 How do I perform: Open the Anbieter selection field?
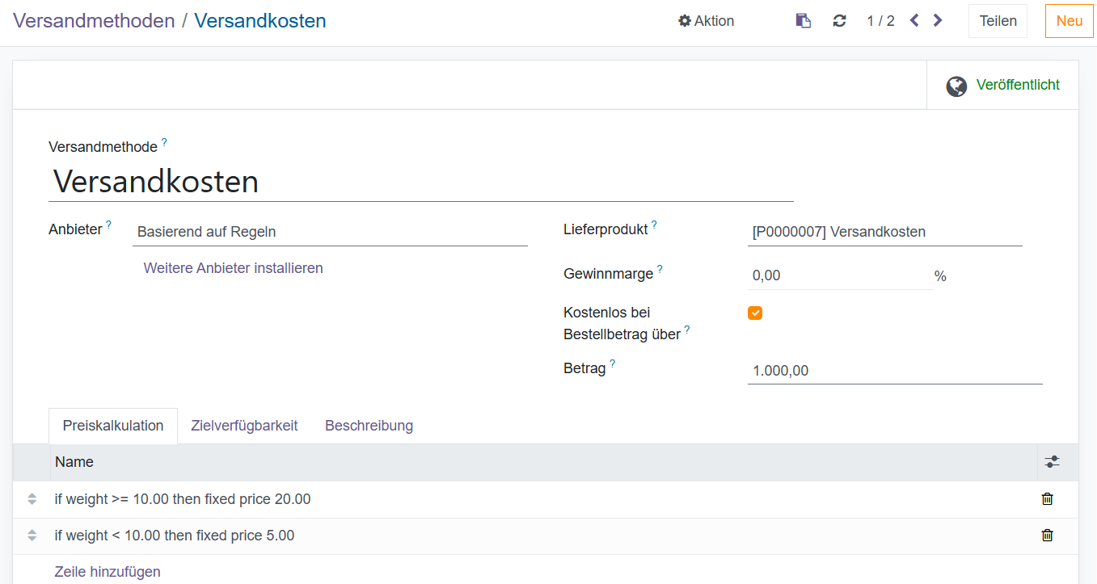tap(330, 232)
